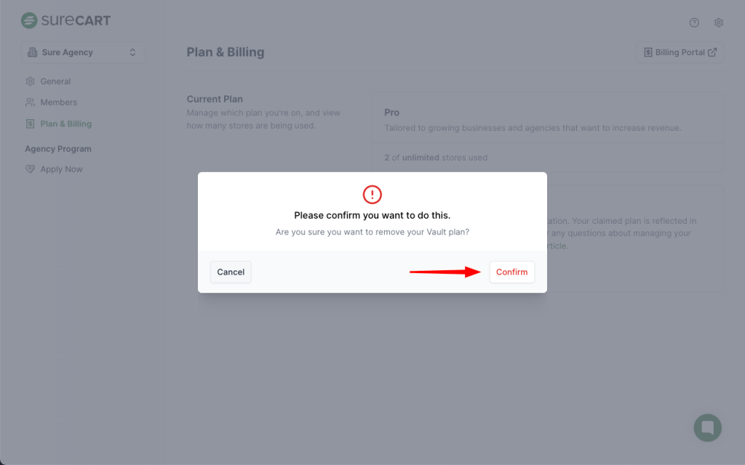
Task: Open the Members section
Action: tap(58, 102)
